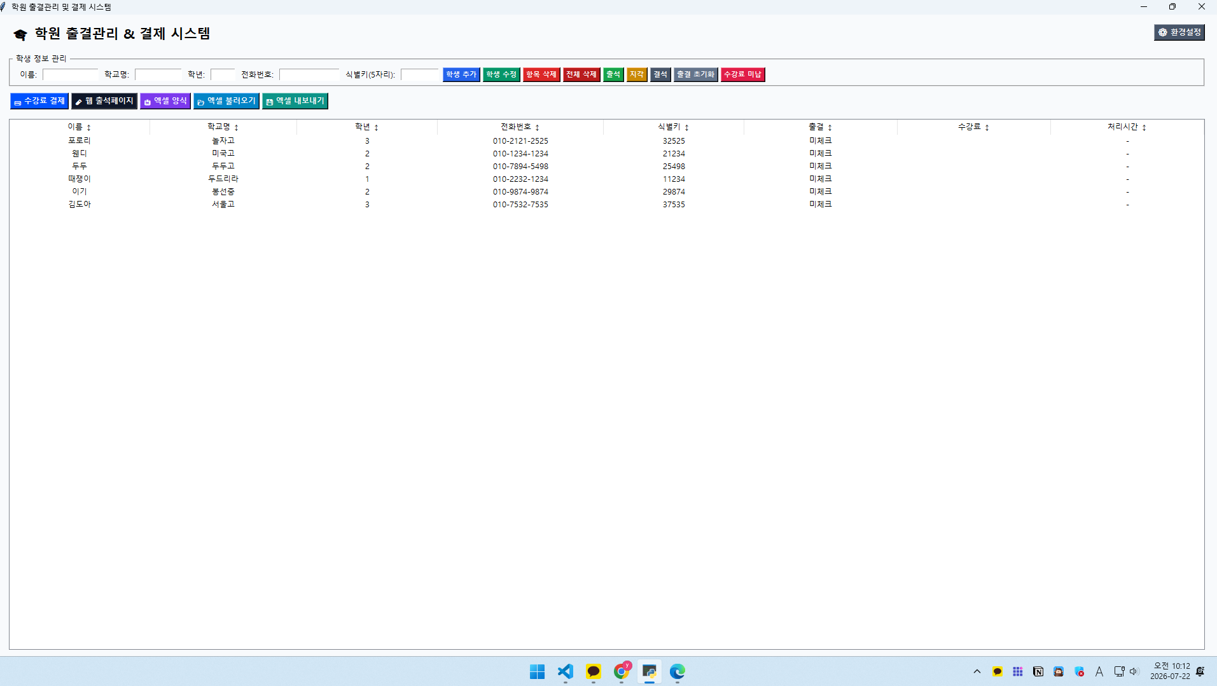
Task: Sort by 출결 column header
Action: pyautogui.click(x=821, y=127)
